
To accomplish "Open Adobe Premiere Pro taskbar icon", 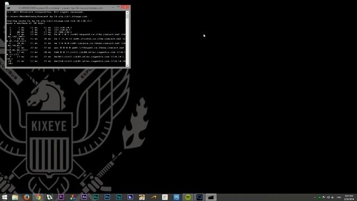I will coord(61,197).
